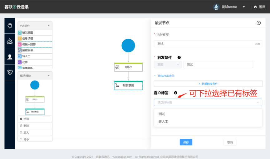Click the 缩小 zoom-out tool
This screenshot has height=159, width=270.
click(x=35, y=139)
